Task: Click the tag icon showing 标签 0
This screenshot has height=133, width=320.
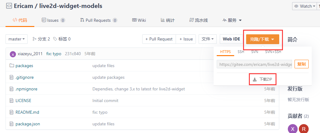Action: click(55, 39)
